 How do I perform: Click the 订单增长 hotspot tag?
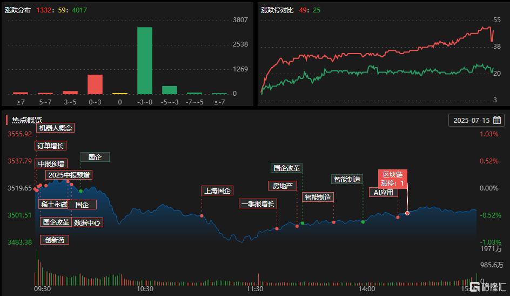click(50, 146)
